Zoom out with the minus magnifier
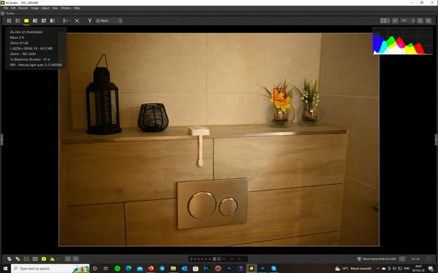Screen dimensions: 438x273 420,21
